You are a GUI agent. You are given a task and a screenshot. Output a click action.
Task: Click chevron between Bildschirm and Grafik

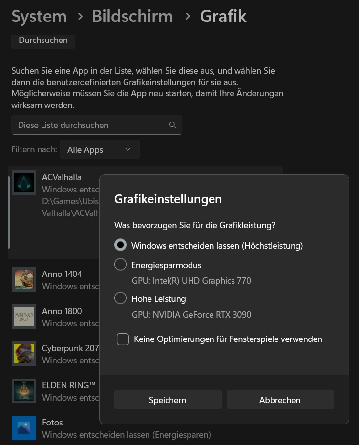click(187, 16)
